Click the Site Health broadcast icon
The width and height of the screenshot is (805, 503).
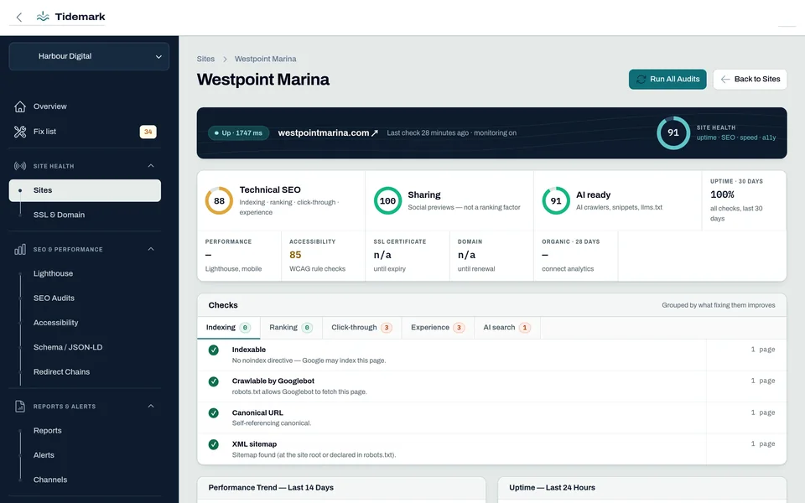tap(20, 166)
